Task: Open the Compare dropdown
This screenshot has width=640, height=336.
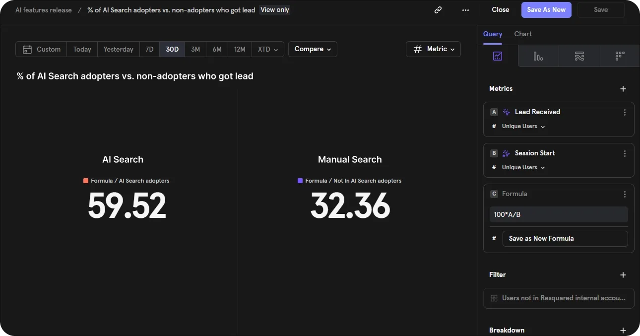Action: pyautogui.click(x=313, y=49)
